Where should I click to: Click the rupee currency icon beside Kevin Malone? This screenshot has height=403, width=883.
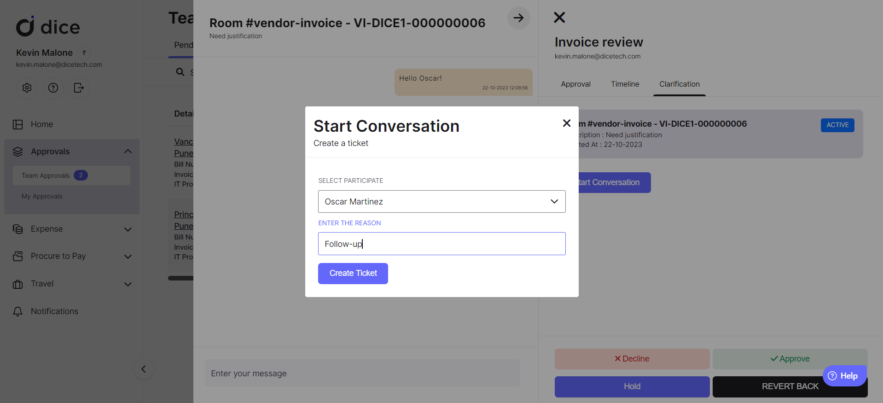[84, 53]
